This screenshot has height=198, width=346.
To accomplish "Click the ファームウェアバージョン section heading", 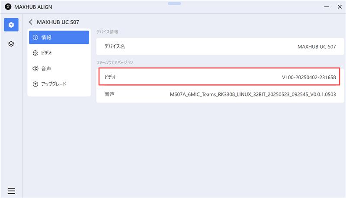I will pyautogui.click(x=115, y=62).
